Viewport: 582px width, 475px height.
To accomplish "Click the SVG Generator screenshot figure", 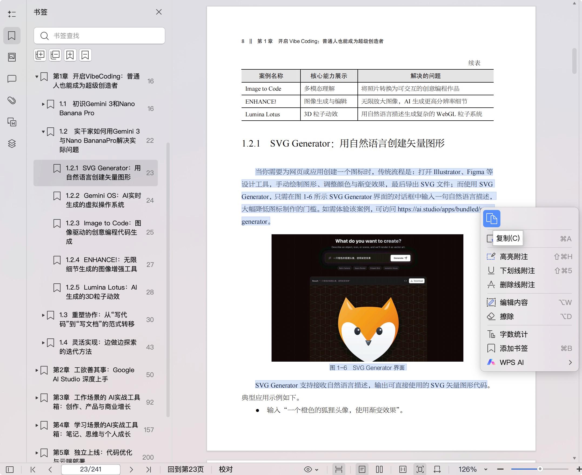I will [367, 298].
